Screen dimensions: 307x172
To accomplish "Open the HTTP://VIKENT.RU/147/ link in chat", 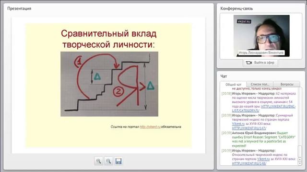I will pyautogui.click(x=249, y=128).
